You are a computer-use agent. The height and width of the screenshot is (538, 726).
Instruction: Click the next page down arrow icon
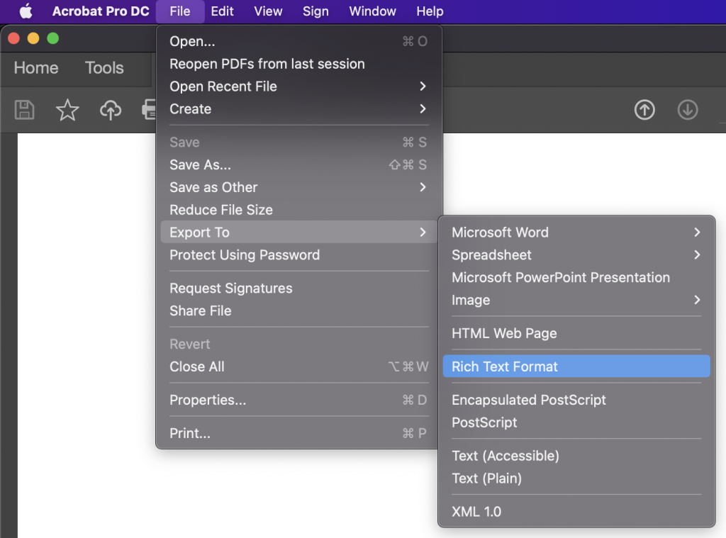pos(688,110)
